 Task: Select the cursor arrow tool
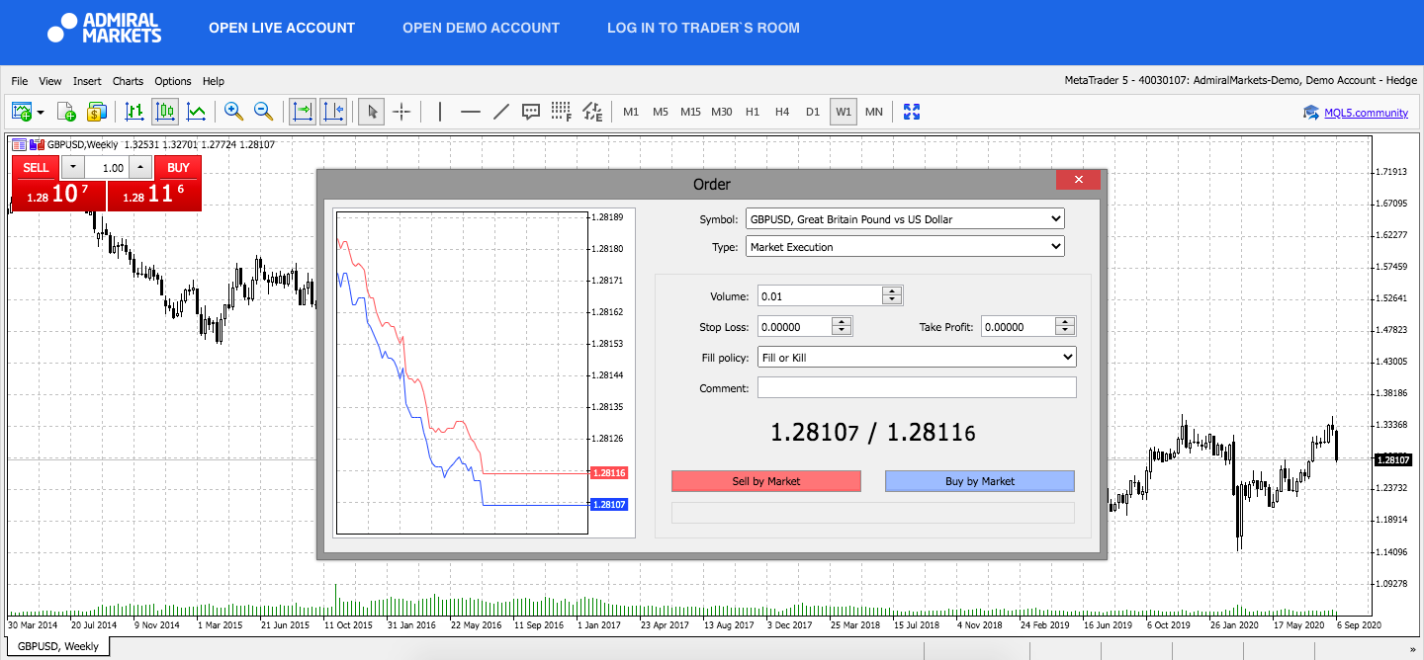372,112
